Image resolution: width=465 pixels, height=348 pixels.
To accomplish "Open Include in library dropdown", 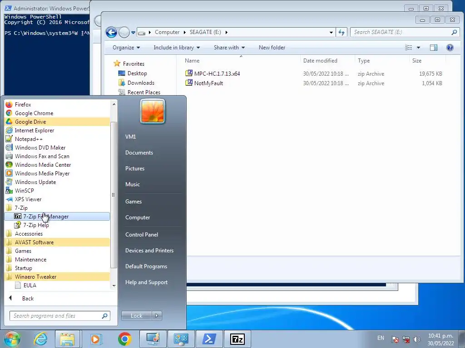I will pos(177,47).
